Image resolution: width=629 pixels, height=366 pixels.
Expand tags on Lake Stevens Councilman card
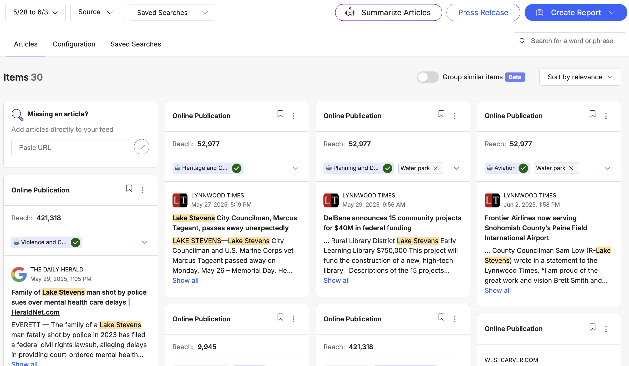295,168
